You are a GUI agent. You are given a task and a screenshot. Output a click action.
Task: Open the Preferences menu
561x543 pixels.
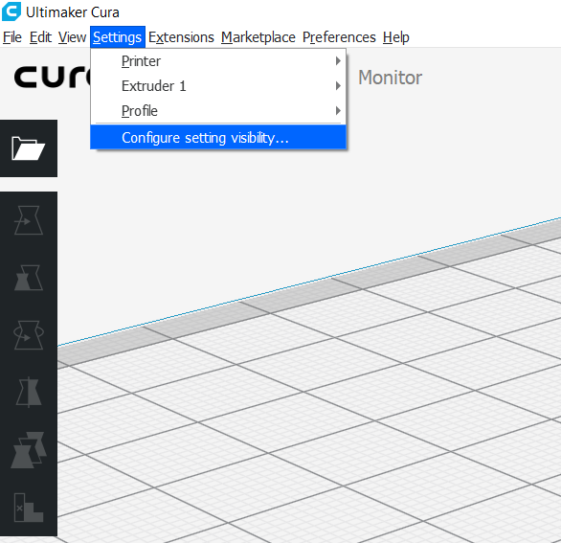[x=339, y=37]
